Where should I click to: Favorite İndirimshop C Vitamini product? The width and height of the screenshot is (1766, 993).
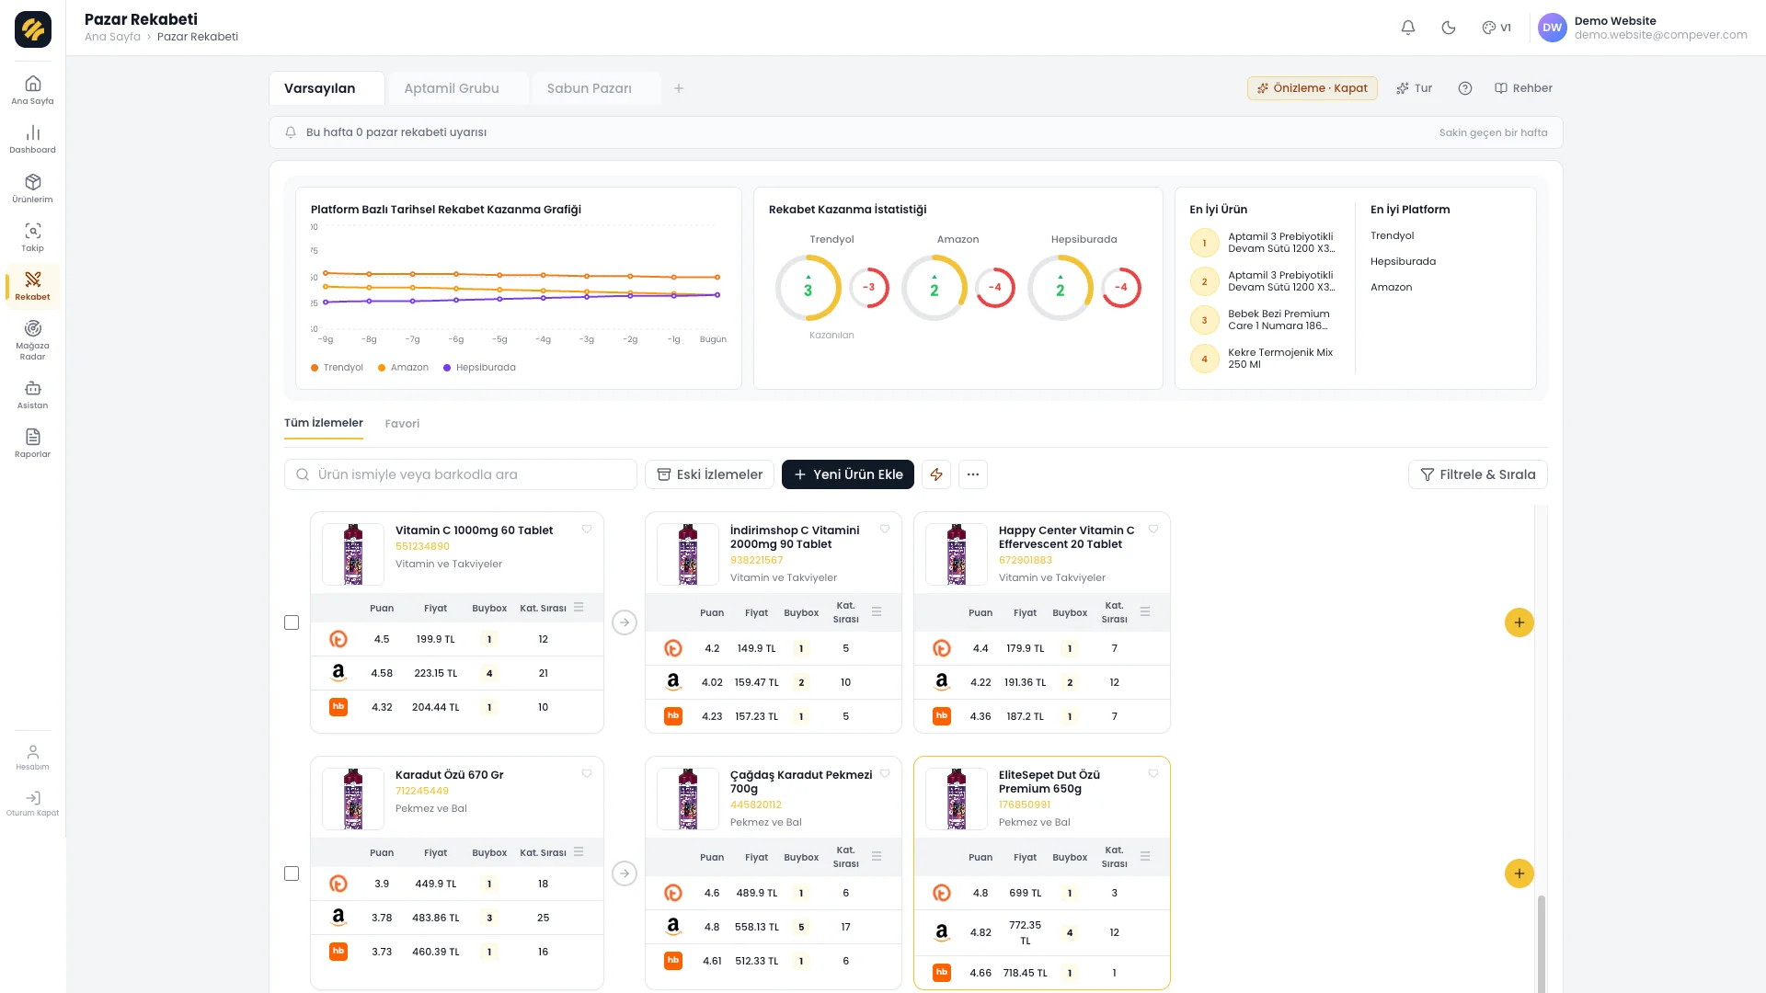[x=885, y=529]
